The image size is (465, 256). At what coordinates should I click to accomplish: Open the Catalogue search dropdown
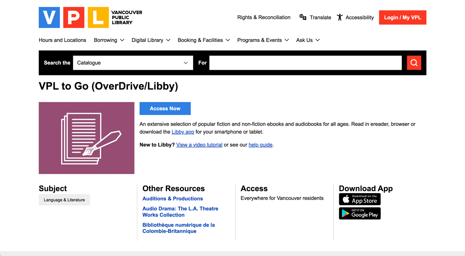tap(133, 63)
